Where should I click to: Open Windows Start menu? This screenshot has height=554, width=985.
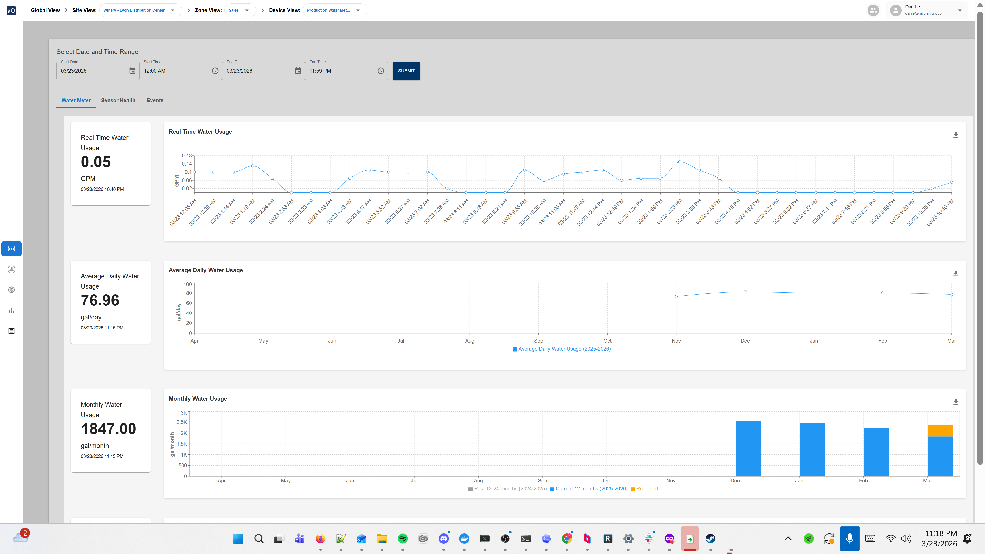pyautogui.click(x=238, y=539)
